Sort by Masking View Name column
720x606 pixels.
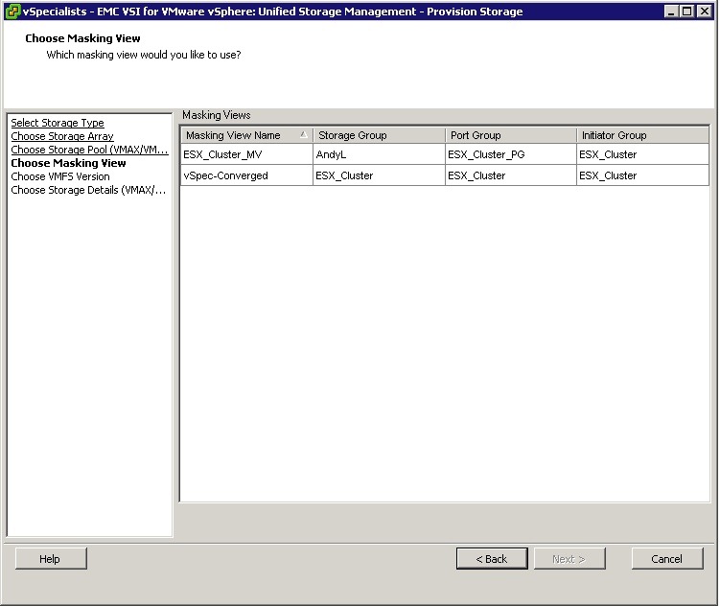[x=234, y=135]
